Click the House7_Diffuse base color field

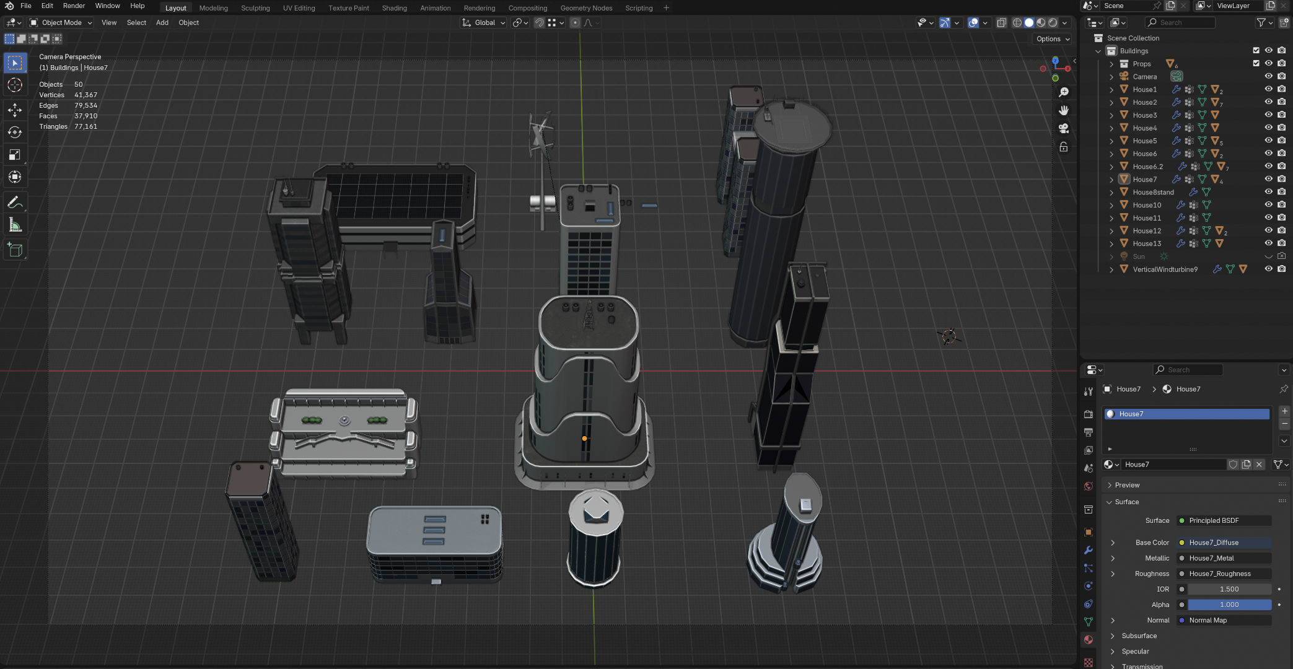(1224, 543)
